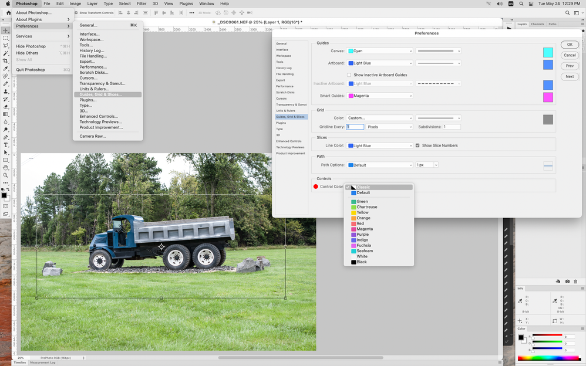This screenshot has height=366, width=586.
Task: Select the Crop tool
Action: (x=6, y=61)
